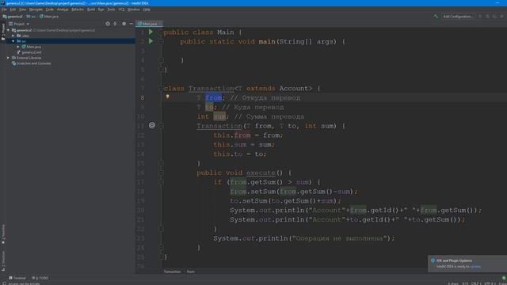
Task: Click the Debug icon in top toolbar
Action: pyautogui.click(x=488, y=16)
